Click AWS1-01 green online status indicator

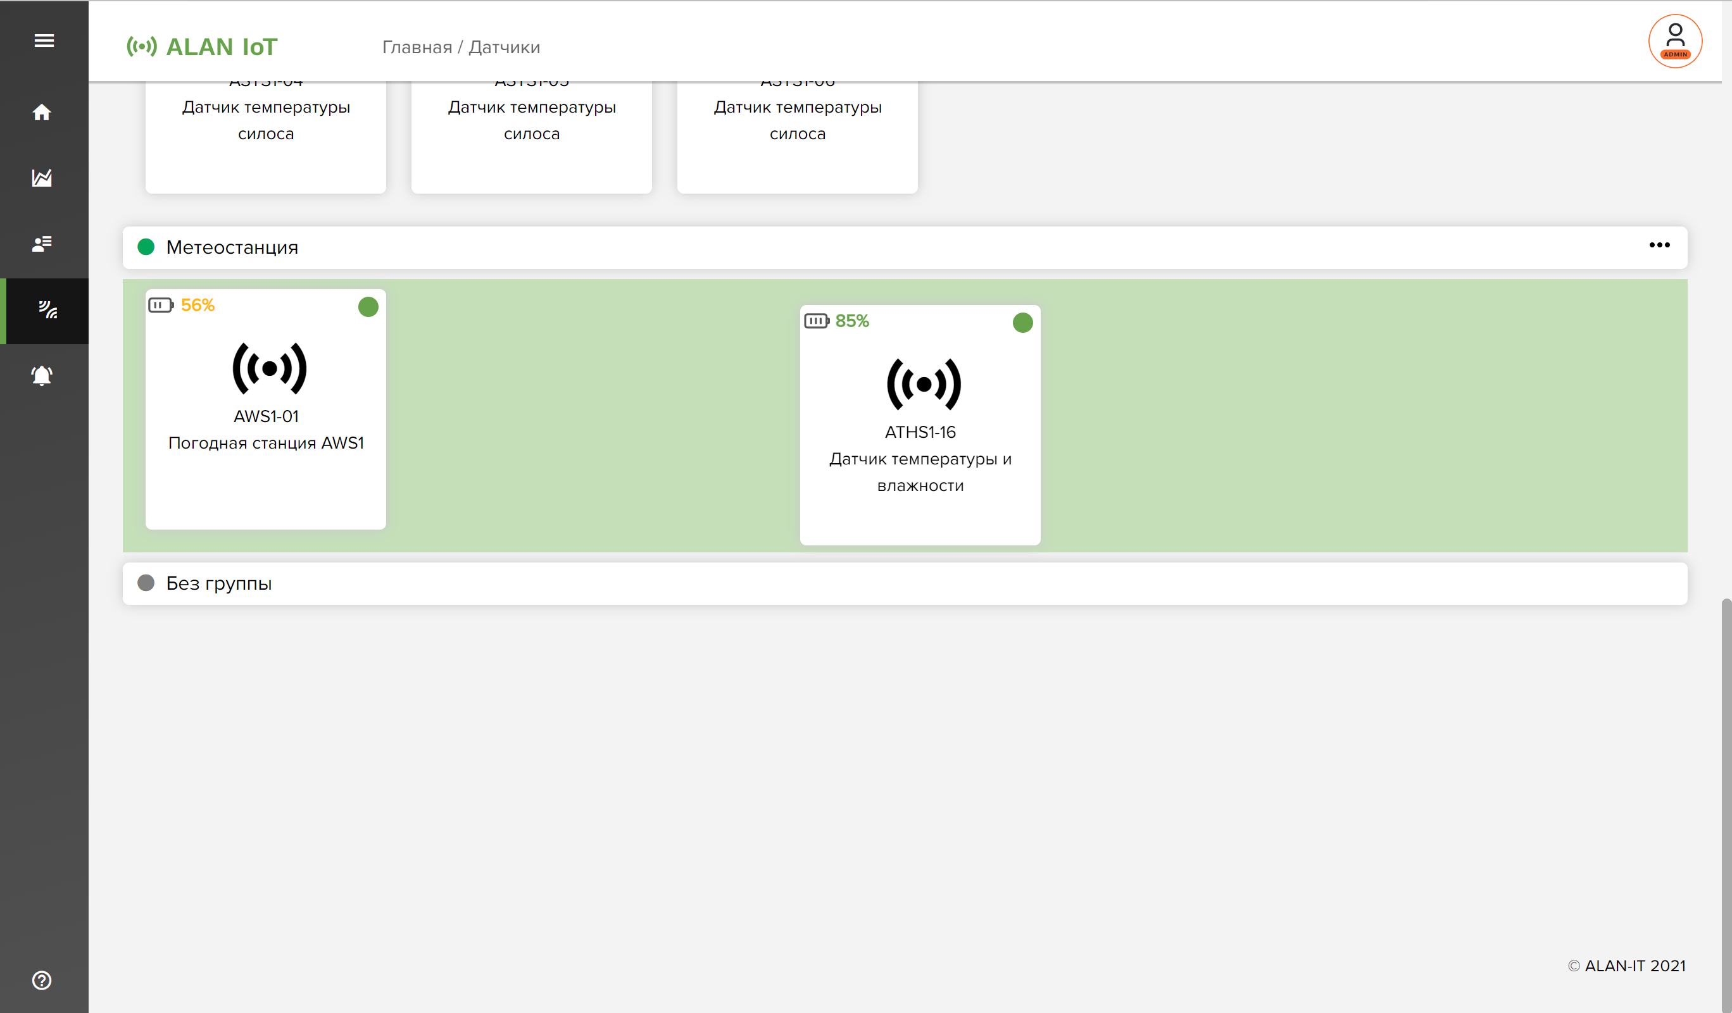tap(368, 307)
